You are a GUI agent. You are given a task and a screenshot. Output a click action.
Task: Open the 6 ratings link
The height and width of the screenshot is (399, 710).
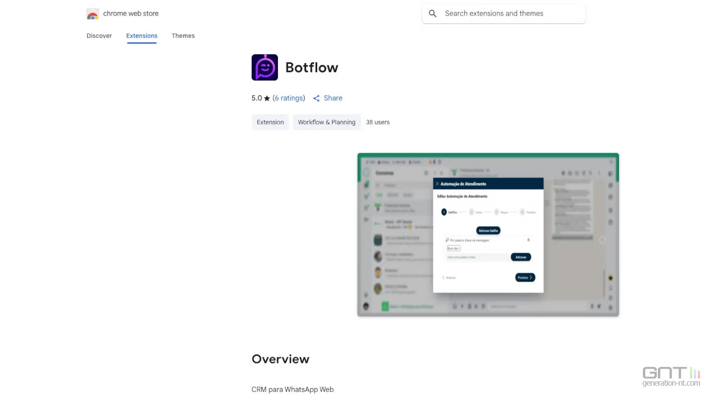point(289,98)
